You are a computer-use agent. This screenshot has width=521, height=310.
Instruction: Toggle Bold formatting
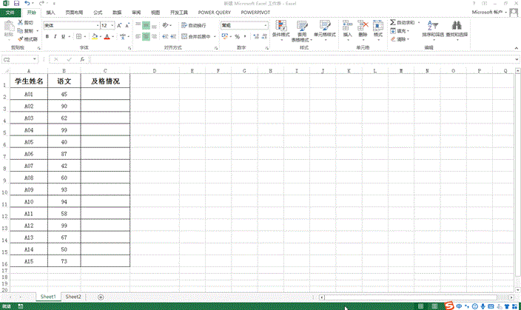pos(46,36)
